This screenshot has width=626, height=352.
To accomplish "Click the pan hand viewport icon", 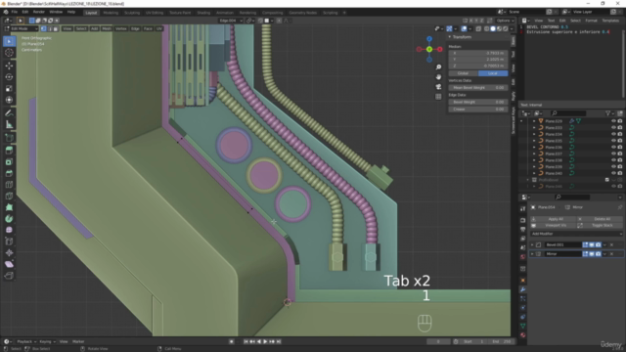I will [438, 77].
